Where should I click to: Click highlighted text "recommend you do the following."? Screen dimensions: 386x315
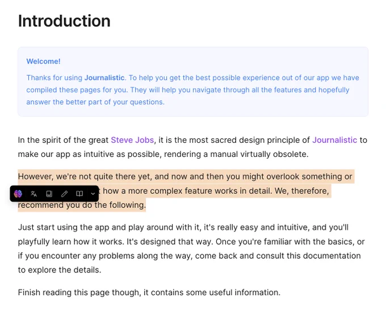(x=82, y=205)
